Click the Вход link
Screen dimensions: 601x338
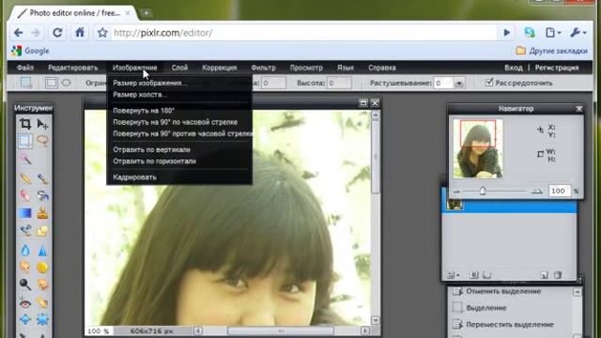514,68
